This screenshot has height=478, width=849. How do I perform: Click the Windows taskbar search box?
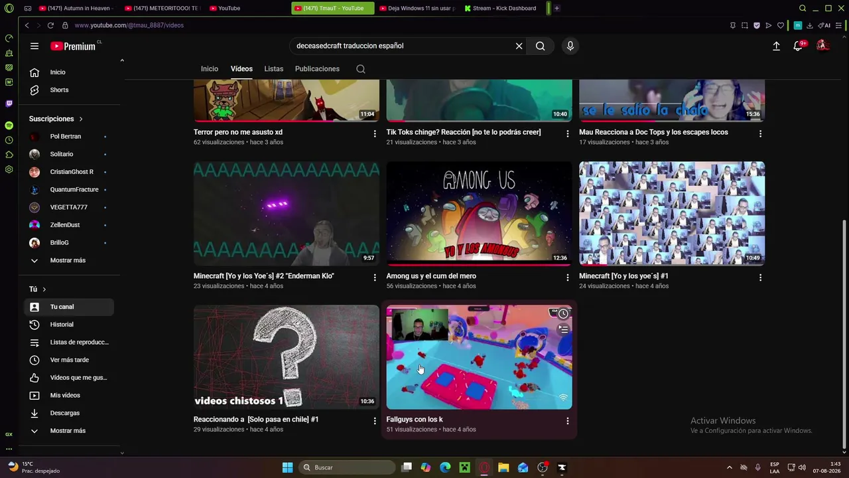(x=348, y=467)
